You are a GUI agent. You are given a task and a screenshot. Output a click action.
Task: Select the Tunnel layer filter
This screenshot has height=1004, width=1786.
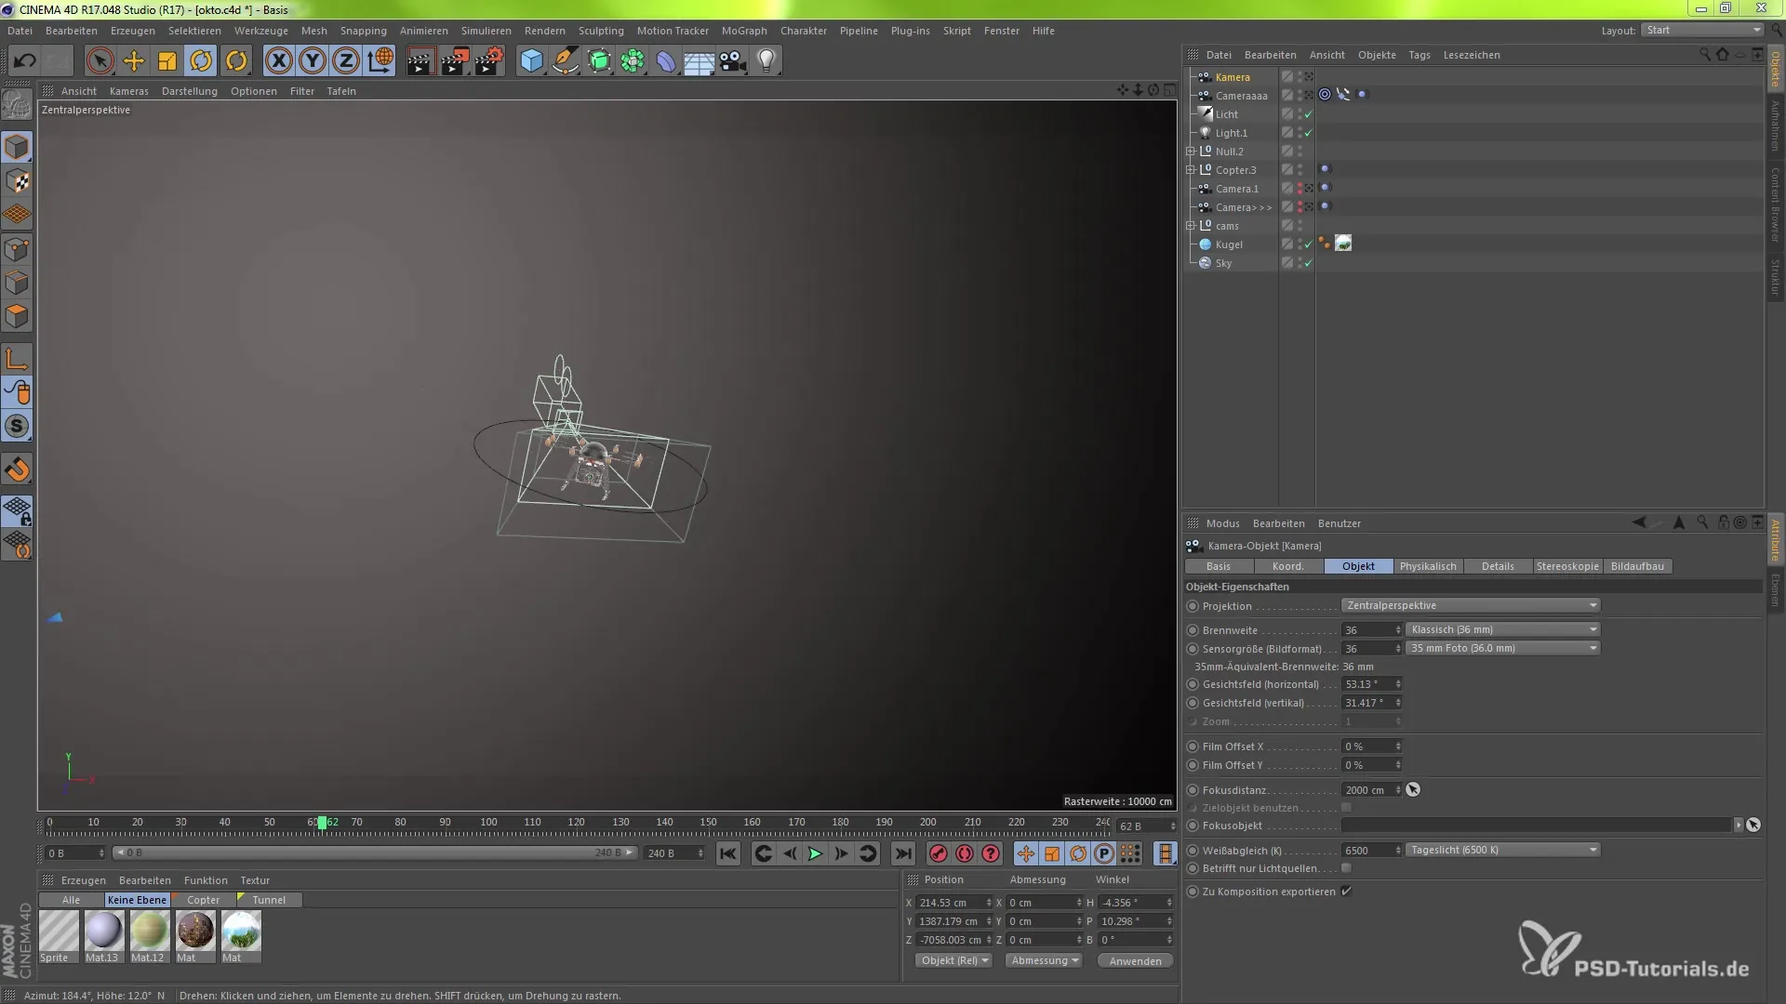click(269, 900)
